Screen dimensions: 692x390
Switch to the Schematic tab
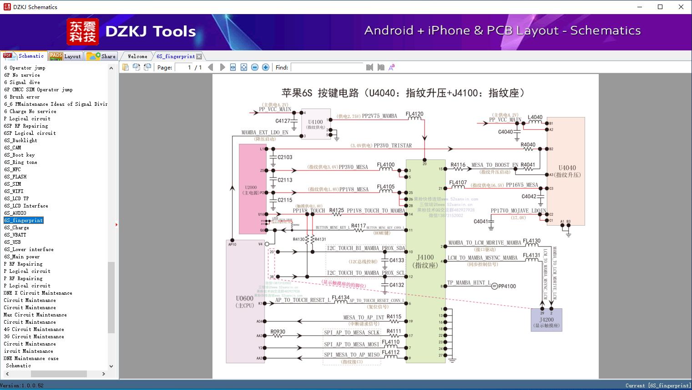(24, 56)
